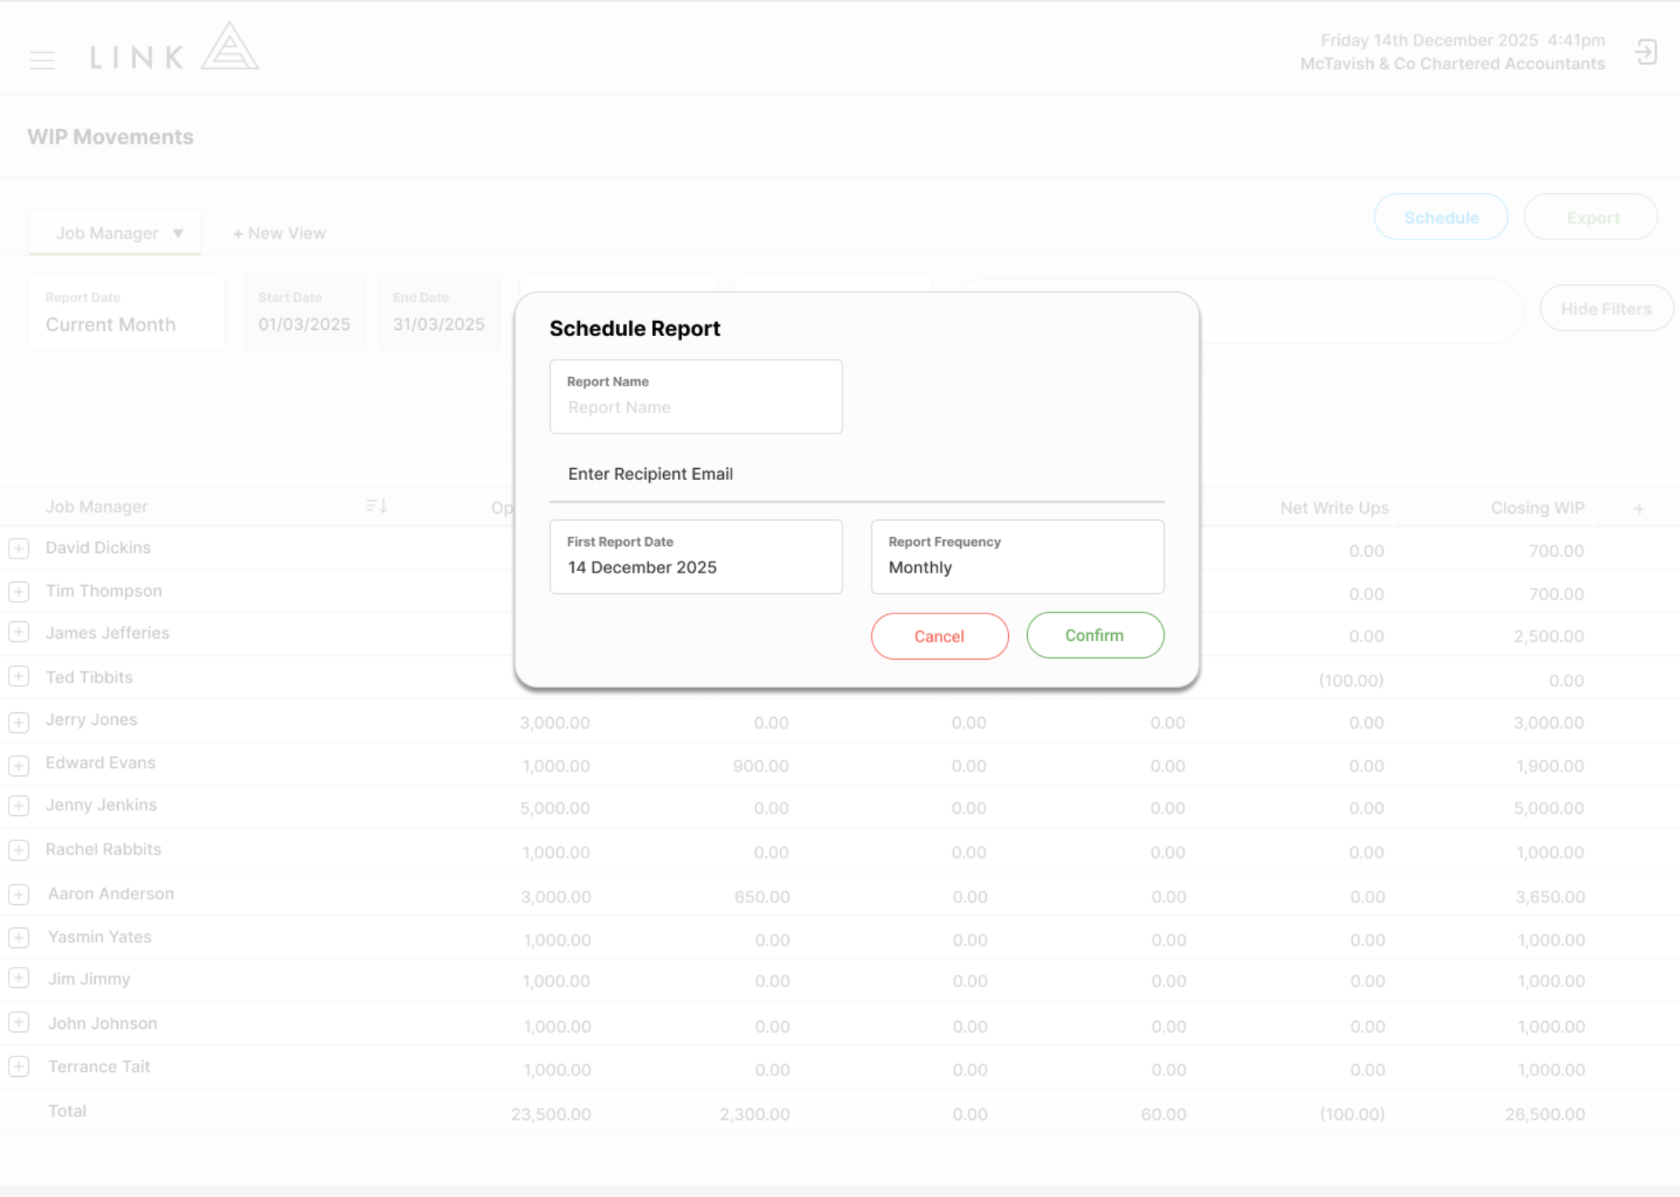This screenshot has width=1680, height=1197.
Task: Expand the Rachel Rabbits row
Action: coord(19,850)
